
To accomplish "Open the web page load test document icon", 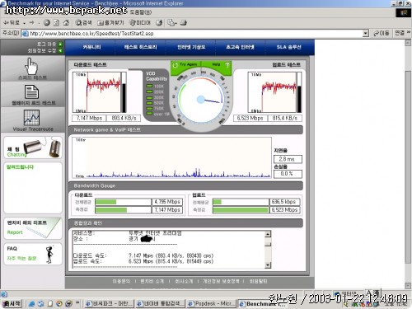I will (x=31, y=91).
